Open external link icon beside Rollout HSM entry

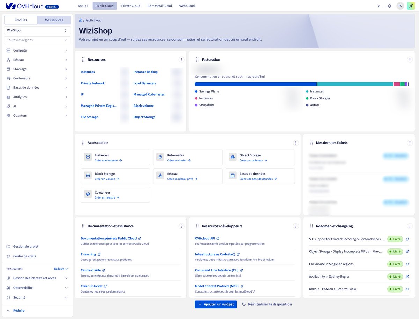click(407, 289)
